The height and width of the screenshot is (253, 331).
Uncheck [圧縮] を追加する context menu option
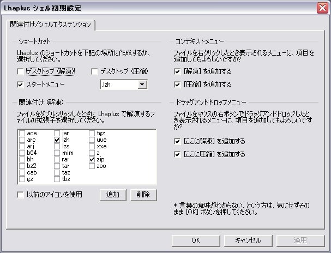pos(177,85)
